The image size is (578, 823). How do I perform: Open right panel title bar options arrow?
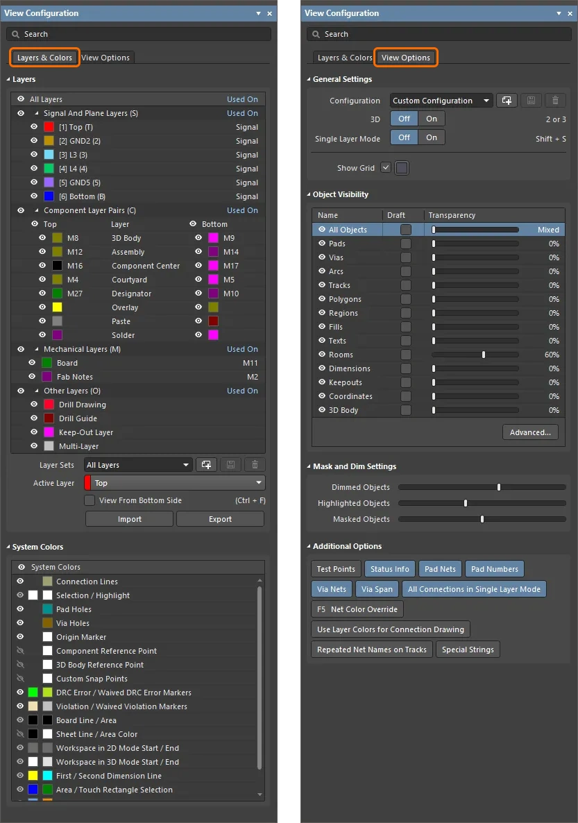pos(559,13)
